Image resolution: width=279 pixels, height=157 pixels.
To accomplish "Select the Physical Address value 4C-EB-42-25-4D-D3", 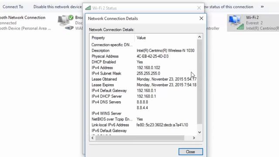I will coord(153,56).
